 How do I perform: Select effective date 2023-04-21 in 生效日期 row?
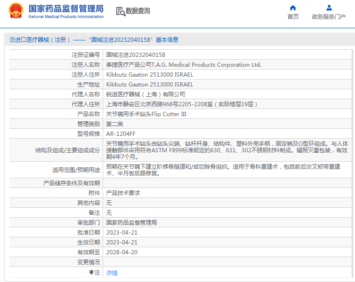(122, 243)
